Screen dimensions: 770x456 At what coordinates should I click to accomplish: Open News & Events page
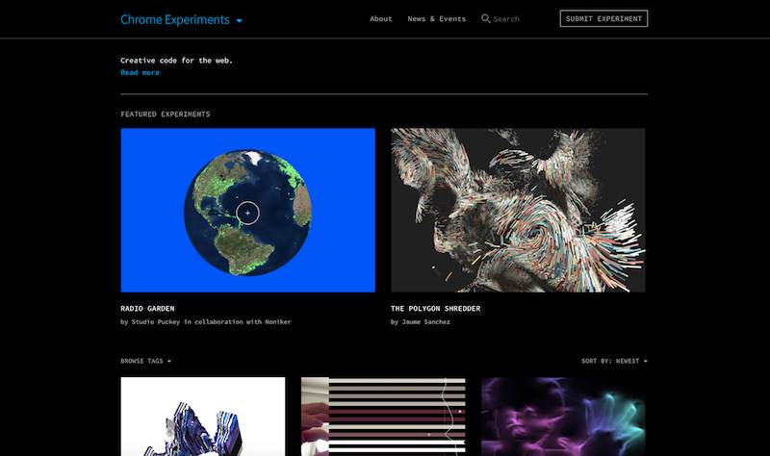[x=437, y=18]
